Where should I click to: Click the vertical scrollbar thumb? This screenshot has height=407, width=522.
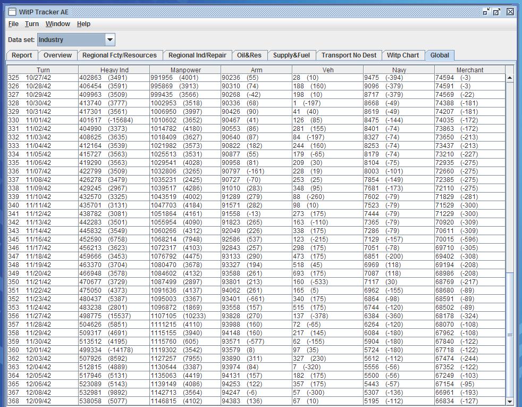click(510, 335)
